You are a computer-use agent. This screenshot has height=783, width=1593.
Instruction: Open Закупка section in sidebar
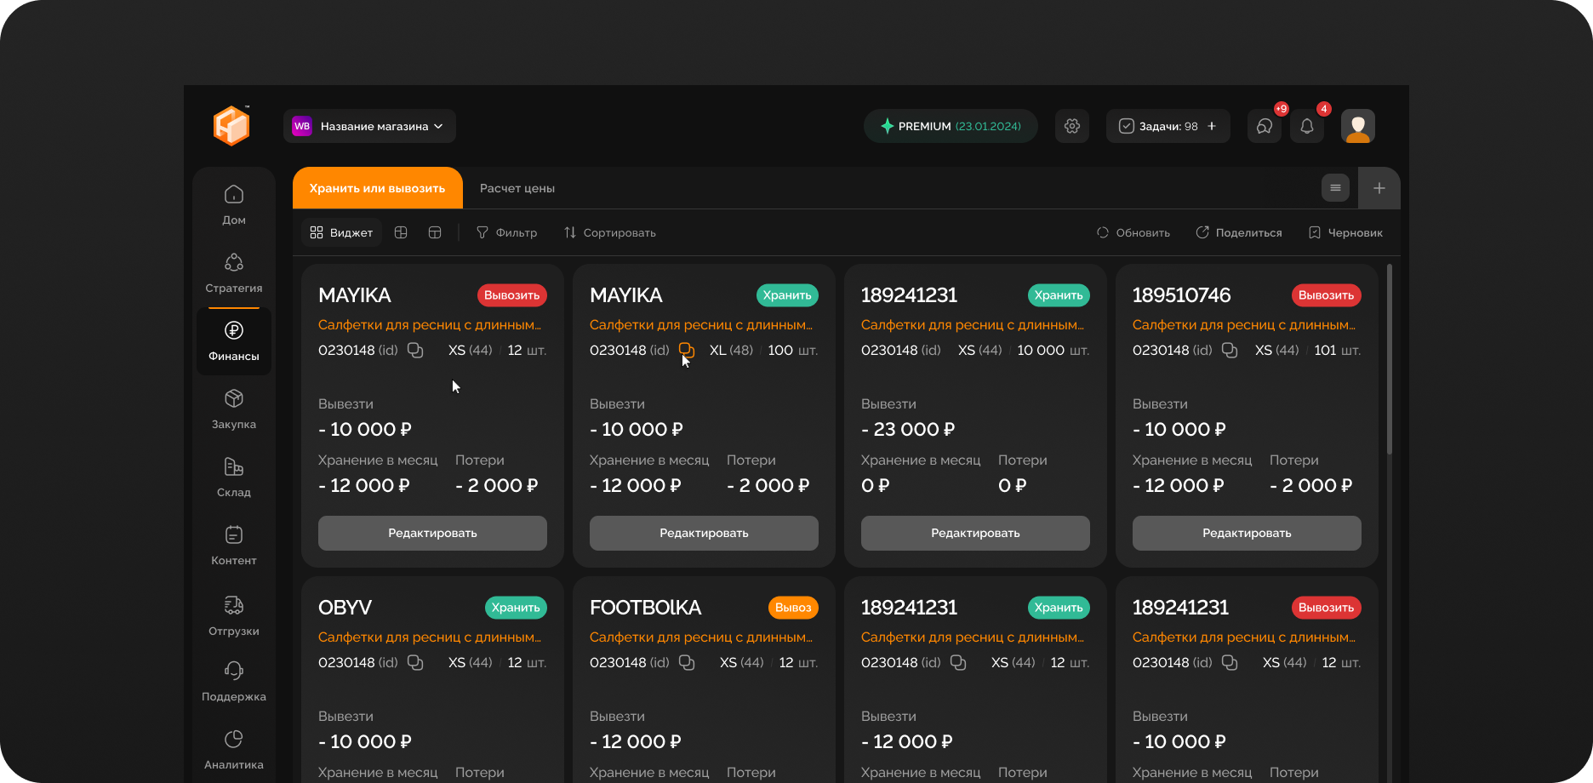point(234,409)
